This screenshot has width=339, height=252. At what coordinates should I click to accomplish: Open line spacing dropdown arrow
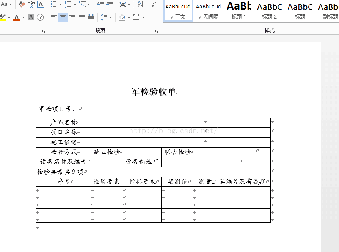[110, 17]
